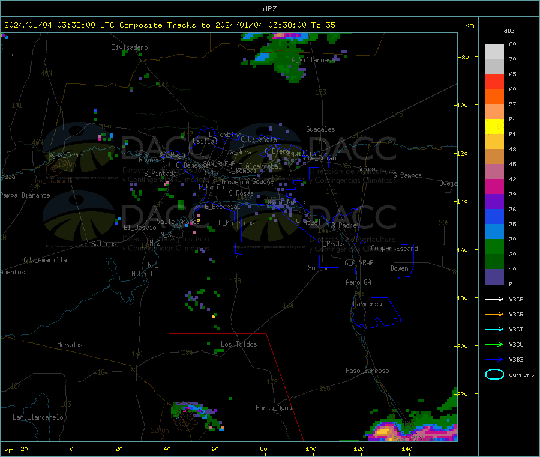Click the 'A_Villanueva' map label

[313, 60]
